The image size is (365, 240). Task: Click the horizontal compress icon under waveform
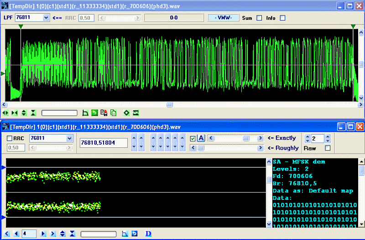[x=15, y=113]
